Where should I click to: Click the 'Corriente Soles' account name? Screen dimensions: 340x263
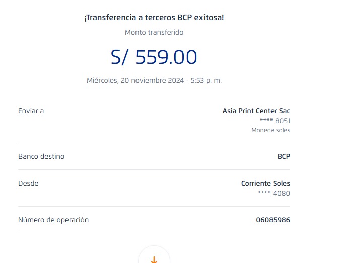coord(265,183)
